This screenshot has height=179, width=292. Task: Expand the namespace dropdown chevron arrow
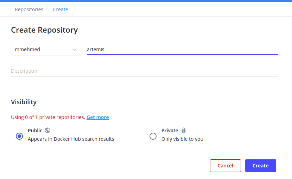[75, 49]
